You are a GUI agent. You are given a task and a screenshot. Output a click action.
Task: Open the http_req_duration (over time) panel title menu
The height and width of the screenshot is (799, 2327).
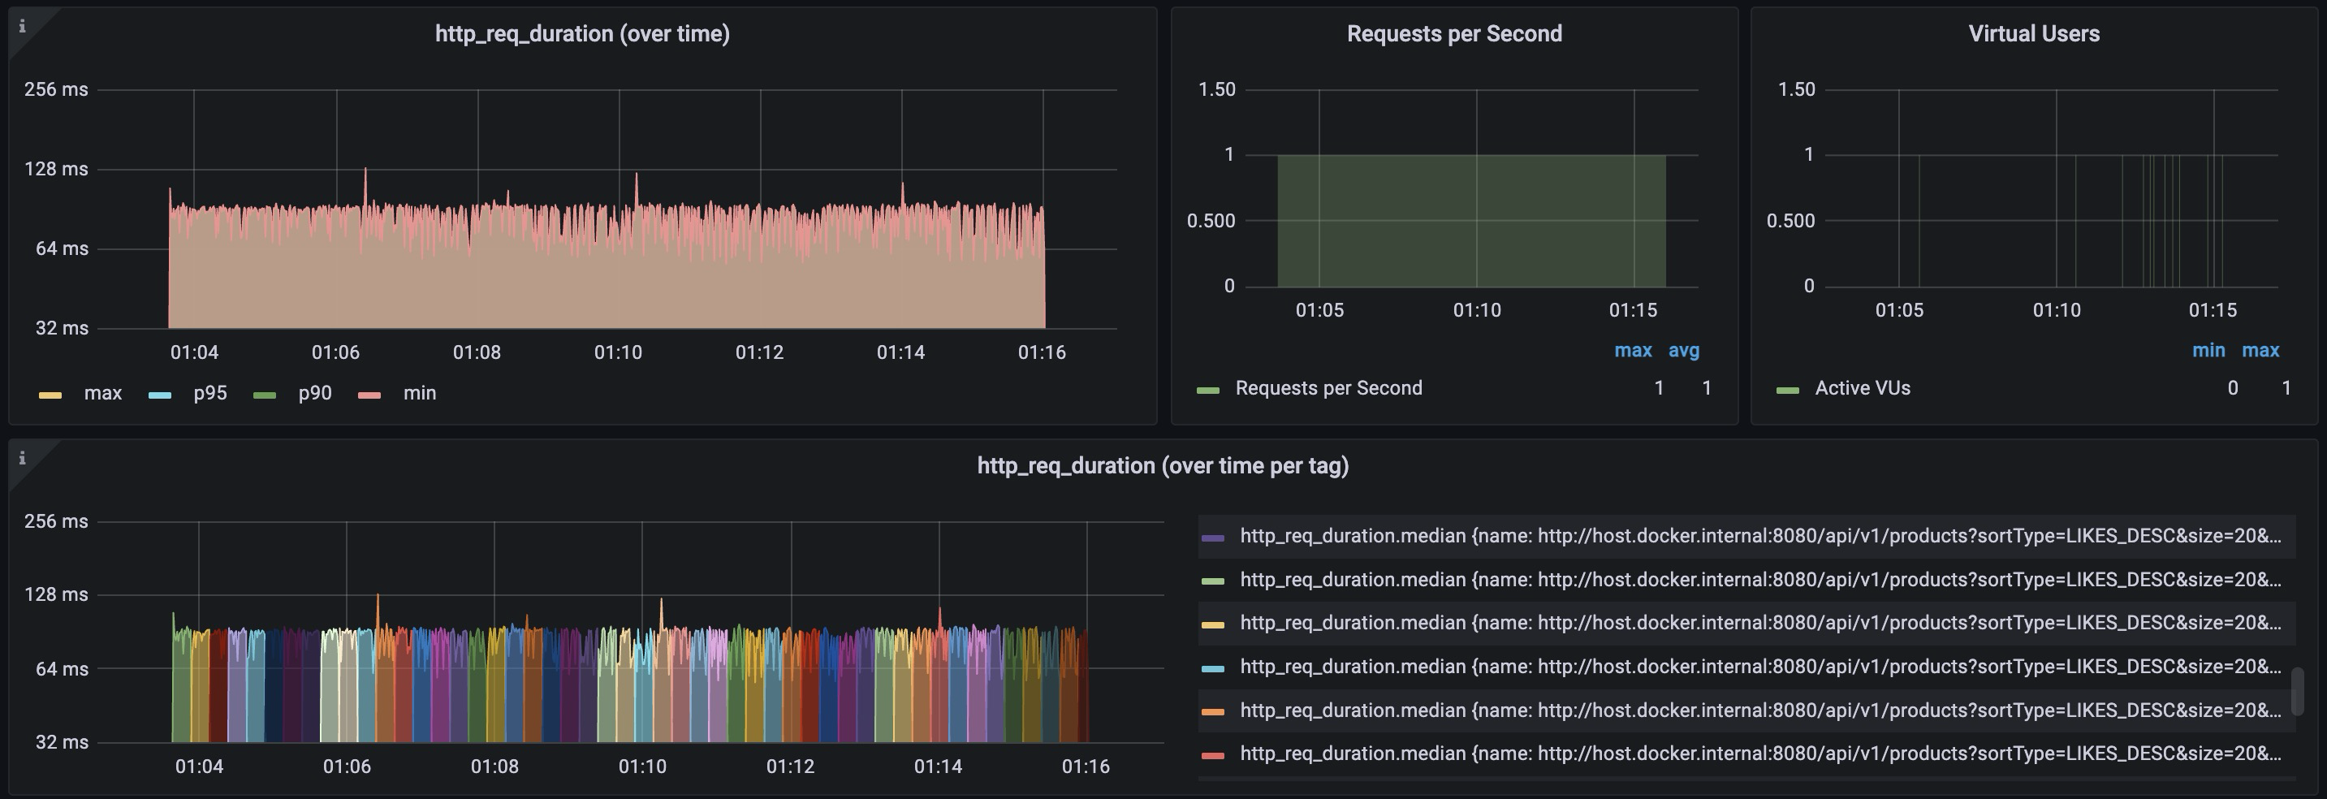coord(581,34)
